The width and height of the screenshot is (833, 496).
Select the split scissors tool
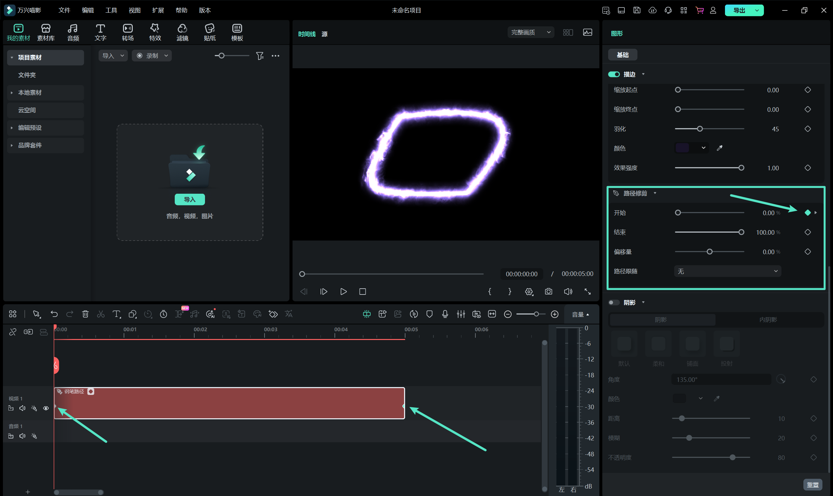101,314
